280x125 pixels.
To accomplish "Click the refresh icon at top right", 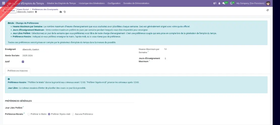I will click(267, 10).
